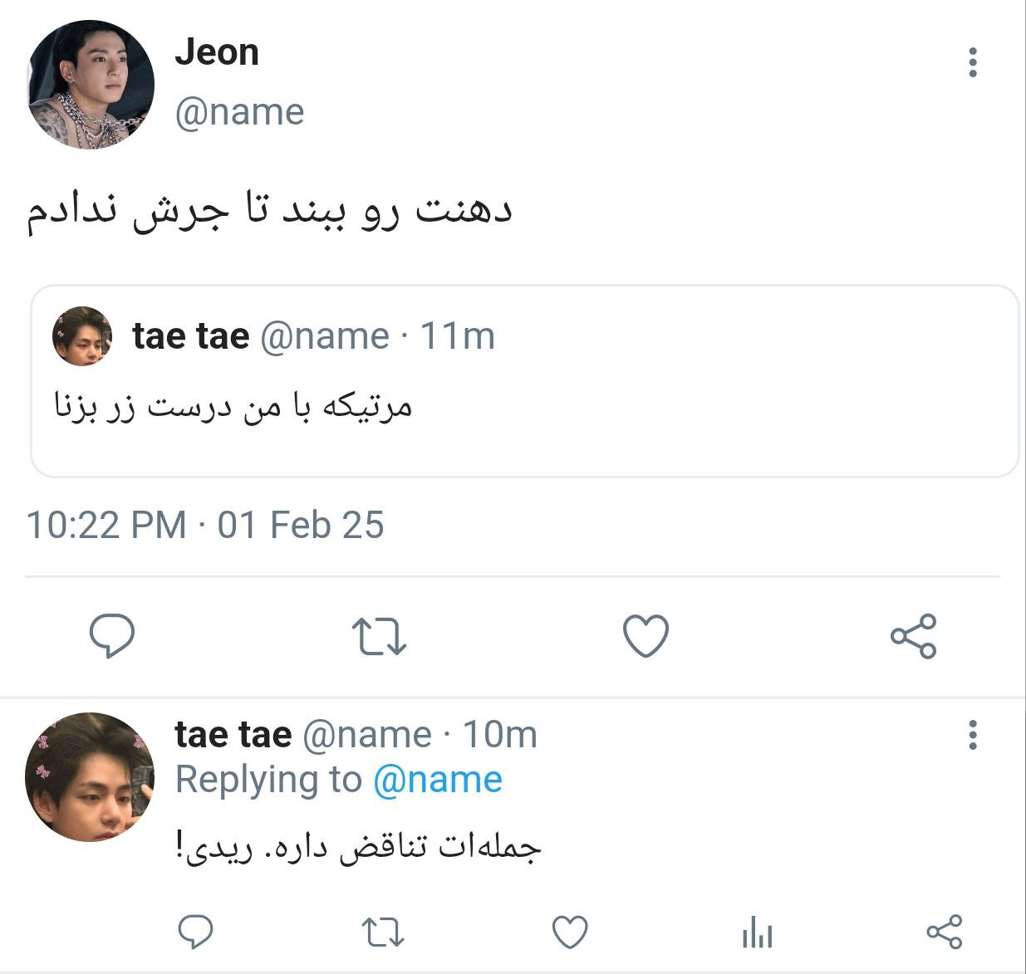Open the quoted tae tae tweet card
The width and height of the screenshot is (1026, 974).
pyautogui.click(x=524, y=381)
